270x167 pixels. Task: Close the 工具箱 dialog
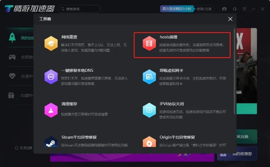tap(230, 19)
